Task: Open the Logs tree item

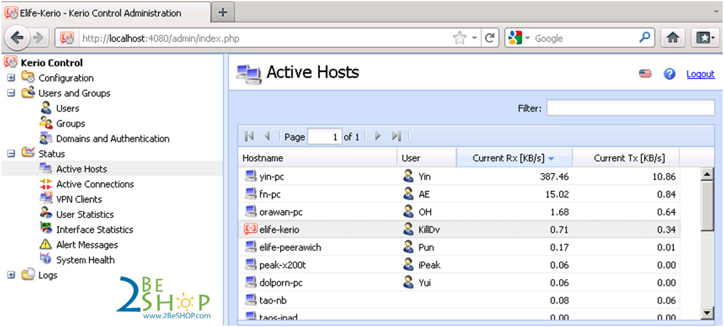Action: pos(48,275)
